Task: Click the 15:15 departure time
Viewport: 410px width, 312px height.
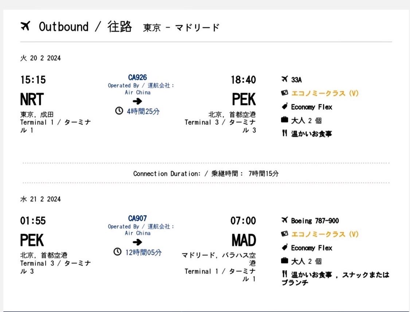Action: pos(33,80)
